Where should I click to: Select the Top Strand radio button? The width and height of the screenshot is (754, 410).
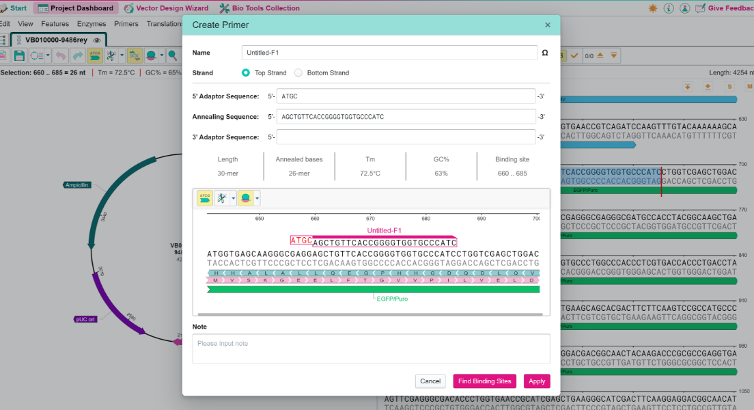pos(246,72)
